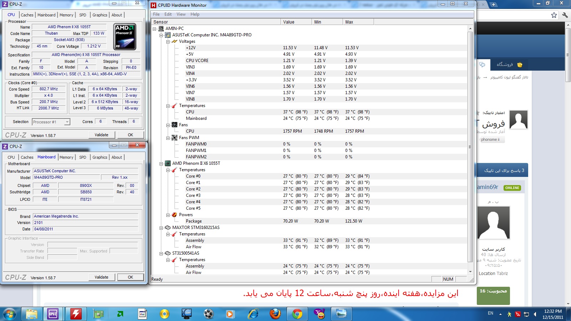The height and width of the screenshot is (321, 571).
Task: Open Windows Explorer from the taskbar
Action: (31, 314)
